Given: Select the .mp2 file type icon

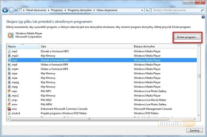Looking at the screenshot, I should coord(9,51).
